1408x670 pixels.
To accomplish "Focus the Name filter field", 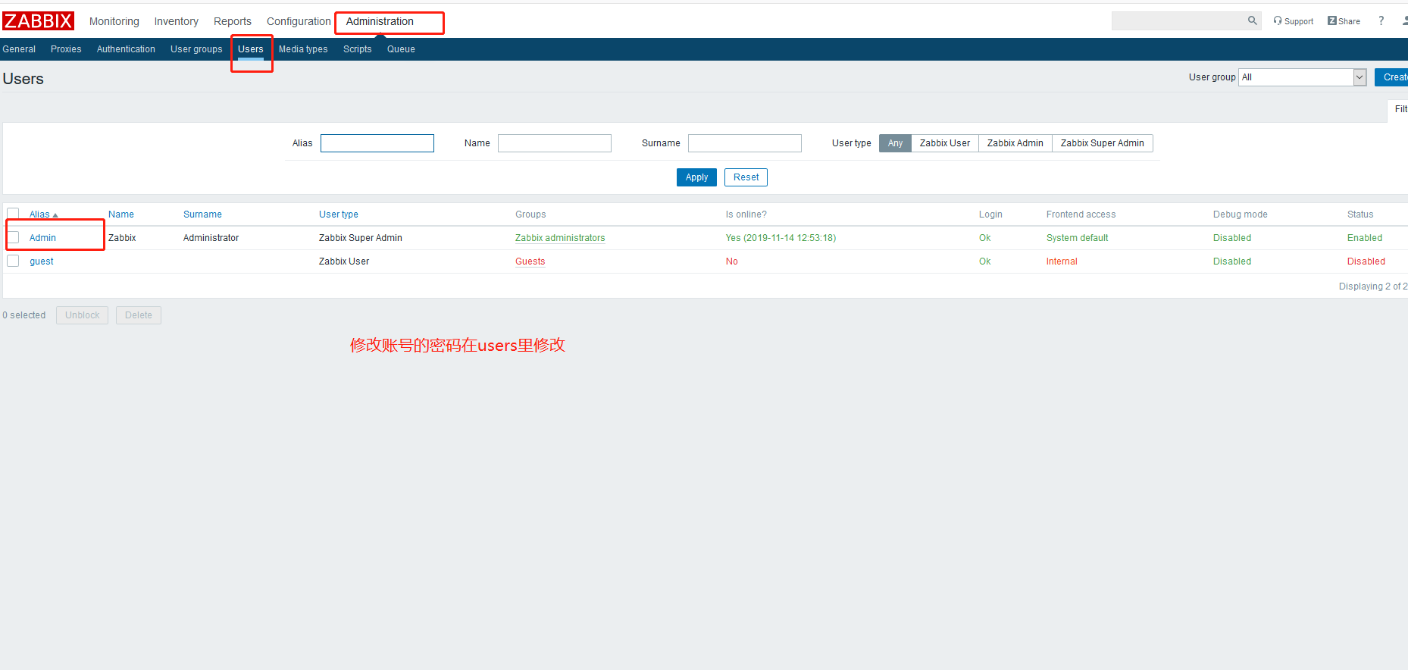I will pos(555,143).
